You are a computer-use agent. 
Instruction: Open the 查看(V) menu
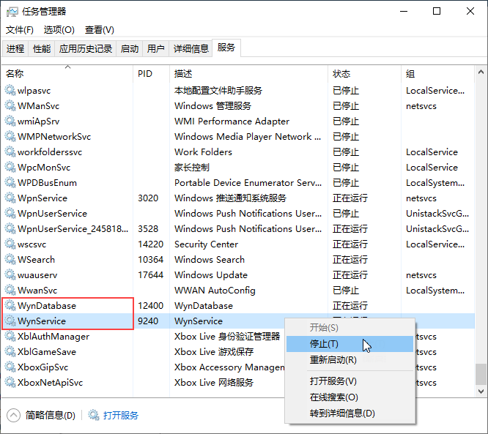pyautogui.click(x=100, y=30)
